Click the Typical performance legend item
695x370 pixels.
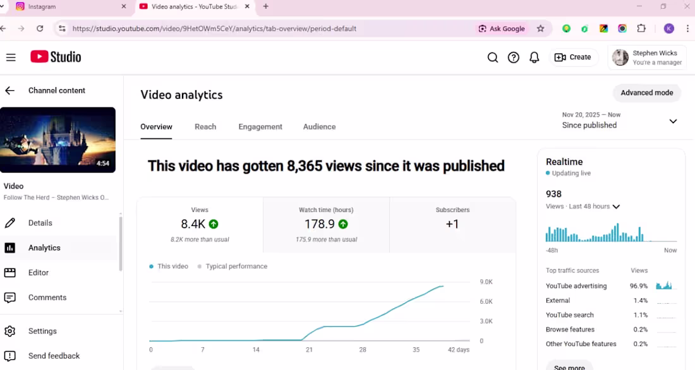233,266
